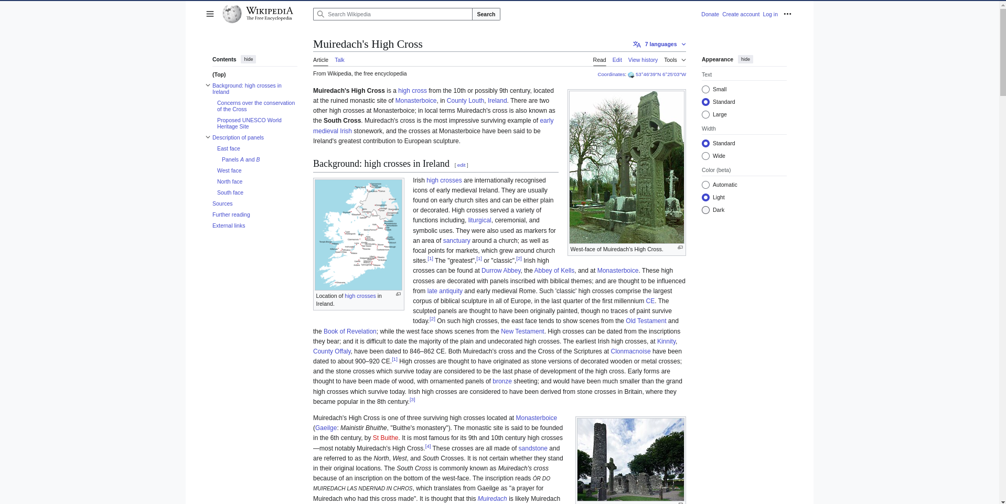The image size is (1006, 504).
Task: Click the magnifying glass in search box
Action: (320, 14)
